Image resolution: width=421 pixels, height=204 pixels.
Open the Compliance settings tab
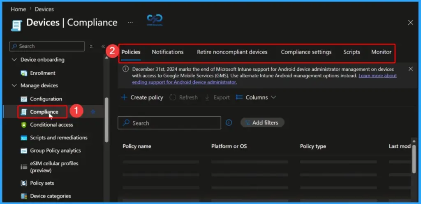click(x=306, y=52)
